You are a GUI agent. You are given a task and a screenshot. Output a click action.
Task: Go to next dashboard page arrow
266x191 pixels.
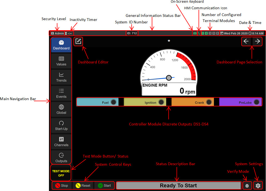pos(258,41)
